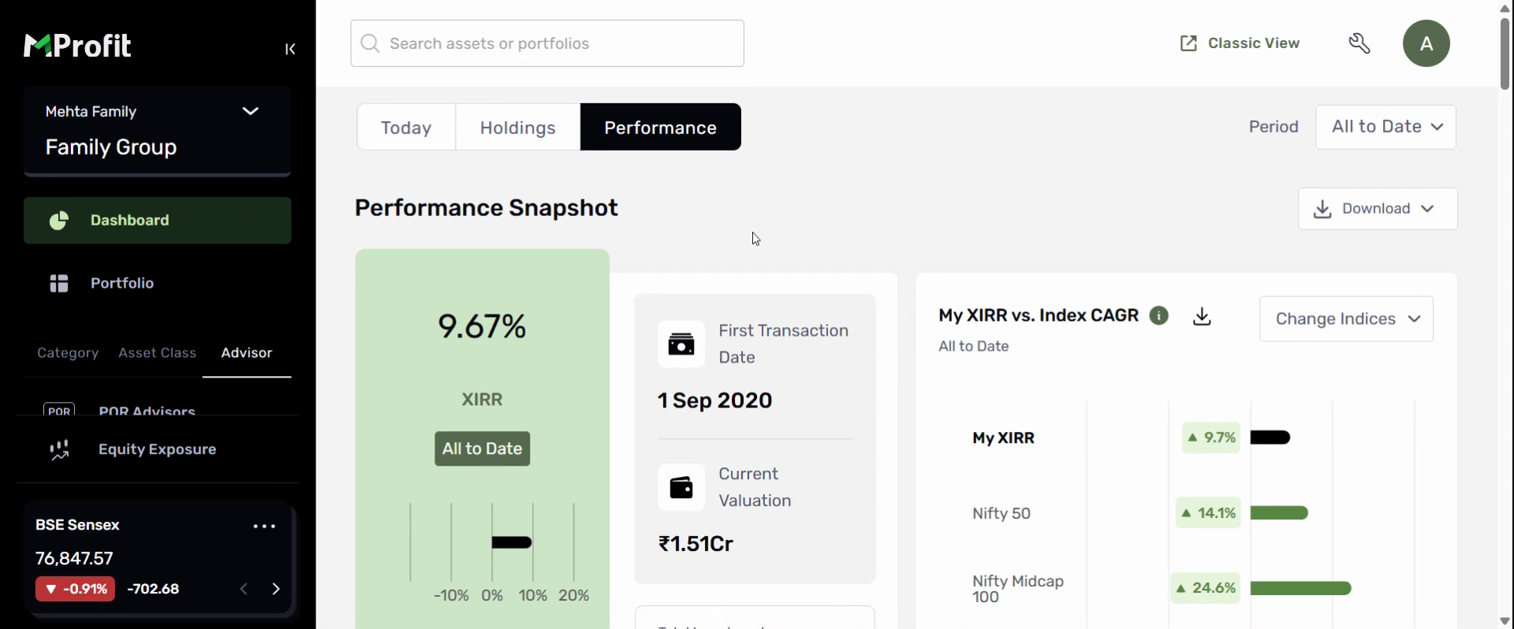Screen dimensions: 1514x629
Task: Switch to the Today tab
Action: coord(406,128)
